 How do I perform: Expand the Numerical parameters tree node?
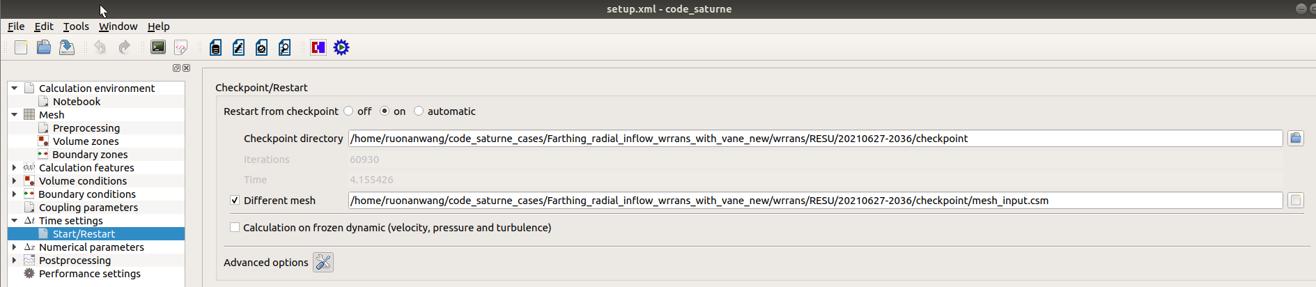(x=14, y=247)
